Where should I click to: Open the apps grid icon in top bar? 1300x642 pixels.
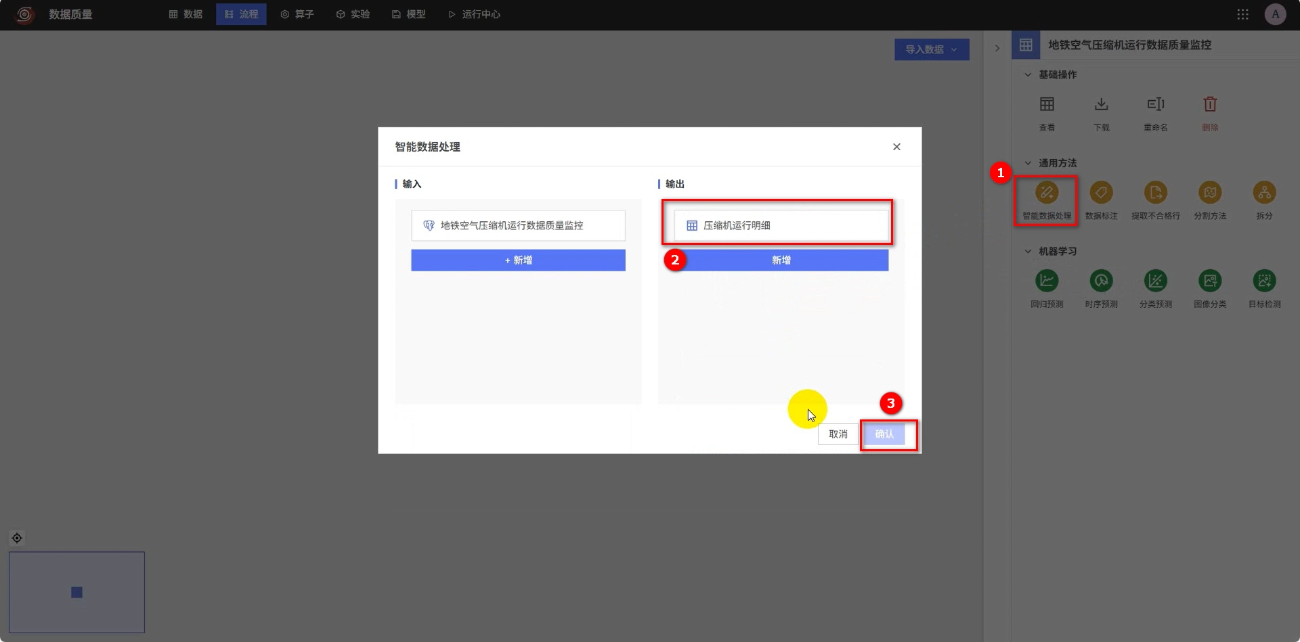[x=1242, y=14]
